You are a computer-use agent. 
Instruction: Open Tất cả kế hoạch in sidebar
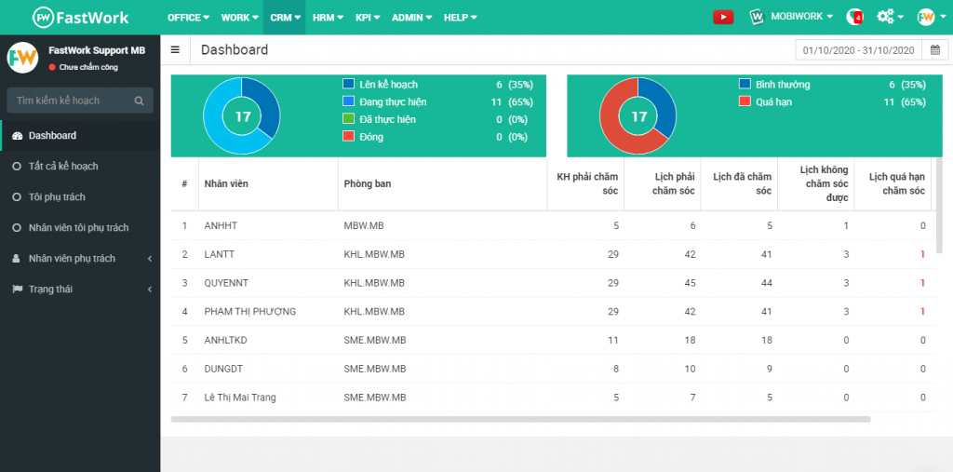tap(80, 166)
